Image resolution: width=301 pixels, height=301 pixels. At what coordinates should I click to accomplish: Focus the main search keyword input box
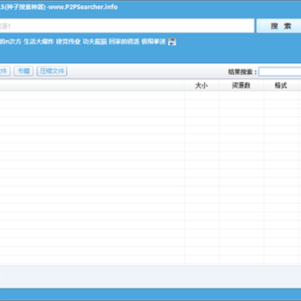[127, 26]
